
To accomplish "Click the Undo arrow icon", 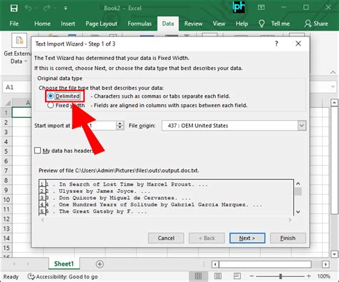I will pyautogui.click(x=28, y=8).
